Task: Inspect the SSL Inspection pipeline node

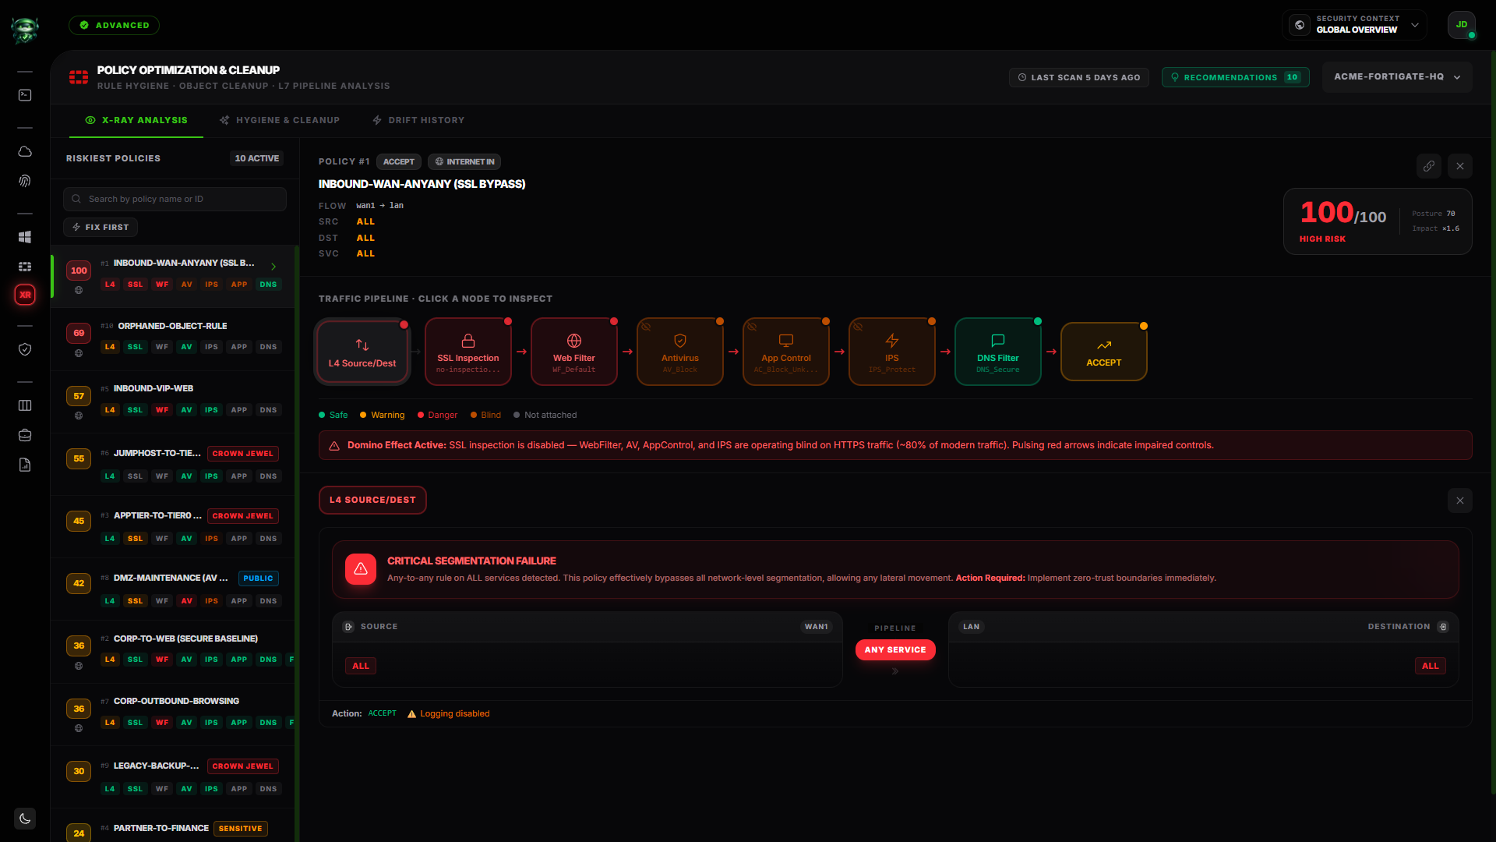Action: [468, 352]
